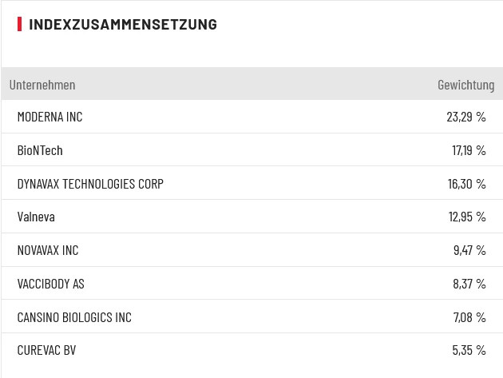Screen dimensions: 503x378
Task: Click the red accent bar beside the heading
Action: [19, 24]
